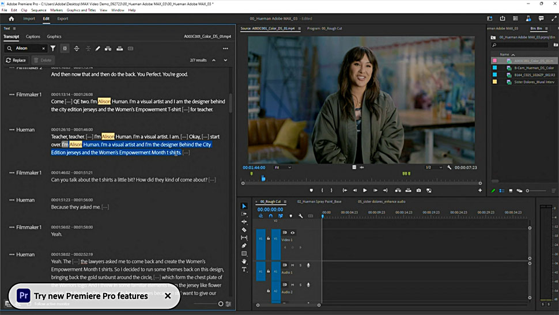
Task: Choose the Track Select Forward tool
Action: coord(244,214)
